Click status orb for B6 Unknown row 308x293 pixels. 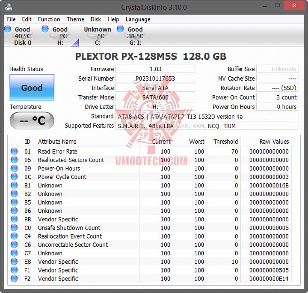coord(14,211)
